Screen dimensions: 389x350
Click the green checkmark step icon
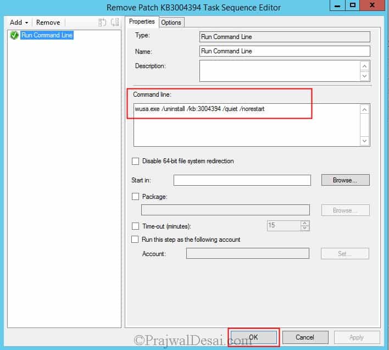[14, 35]
